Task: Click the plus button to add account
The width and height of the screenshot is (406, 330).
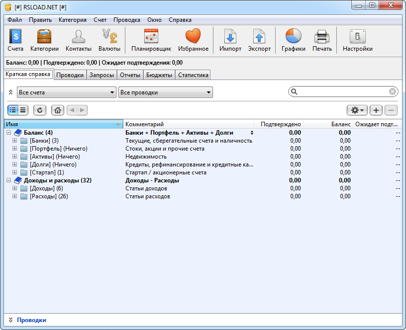Action: [x=376, y=110]
